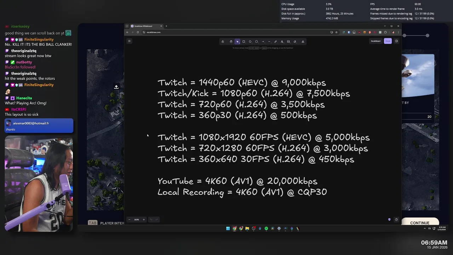The width and height of the screenshot is (453, 255).
Task: Open the Help question mark button
Action: coord(396,220)
